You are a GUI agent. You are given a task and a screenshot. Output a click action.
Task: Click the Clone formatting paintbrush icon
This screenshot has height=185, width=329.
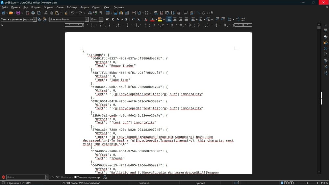pyautogui.click(x=66, y=13)
